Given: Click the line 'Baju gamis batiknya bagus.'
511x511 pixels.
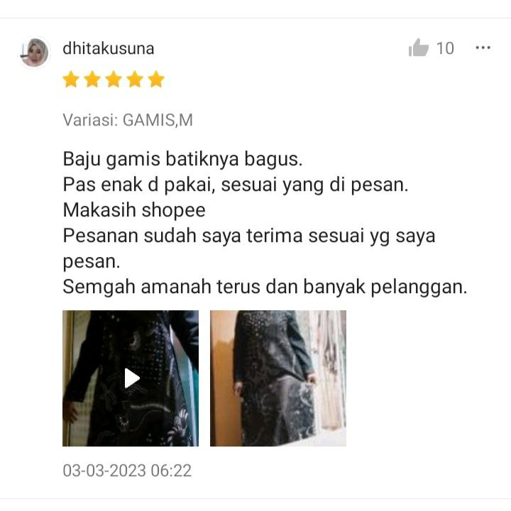Looking at the screenshot, I should pyautogui.click(x=182, y=160).
